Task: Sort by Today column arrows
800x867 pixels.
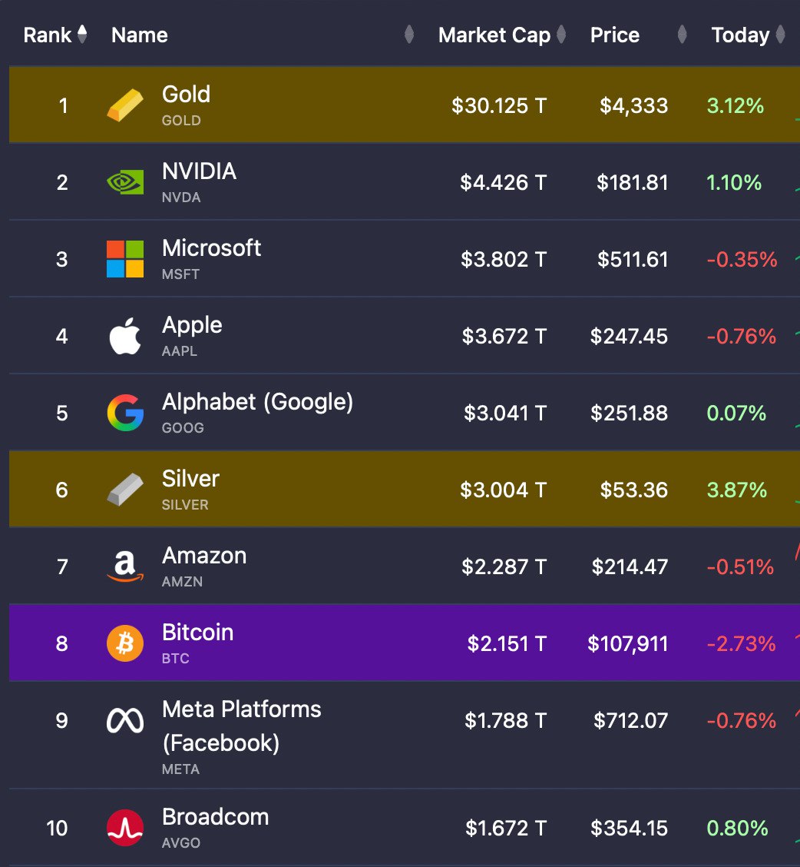Action: tap(780, 35)
